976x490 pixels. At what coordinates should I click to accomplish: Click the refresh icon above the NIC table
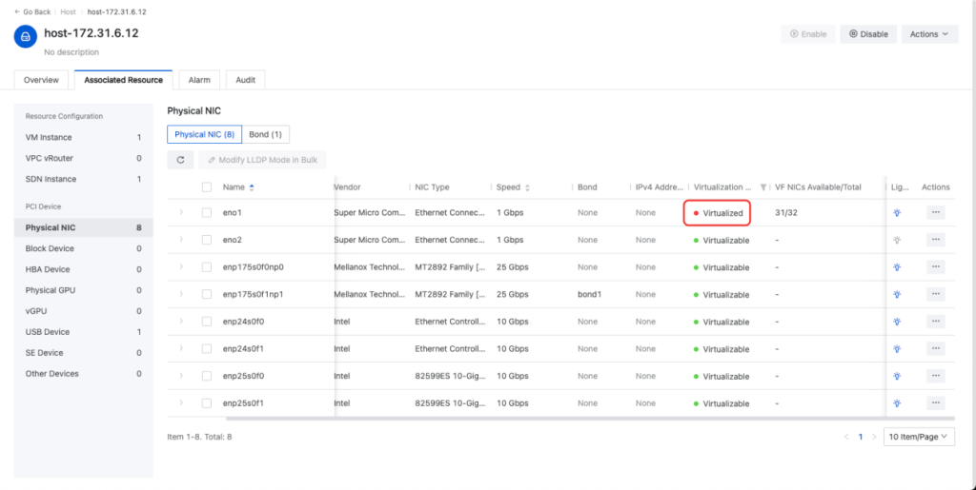click(181, 160)
